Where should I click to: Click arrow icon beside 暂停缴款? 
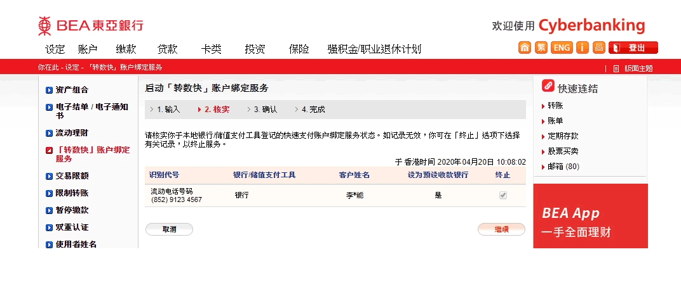click(x=50, y=210)
